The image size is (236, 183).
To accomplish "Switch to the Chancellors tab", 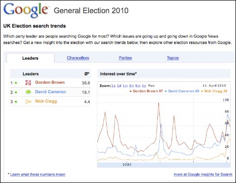I will click(78, 58).
